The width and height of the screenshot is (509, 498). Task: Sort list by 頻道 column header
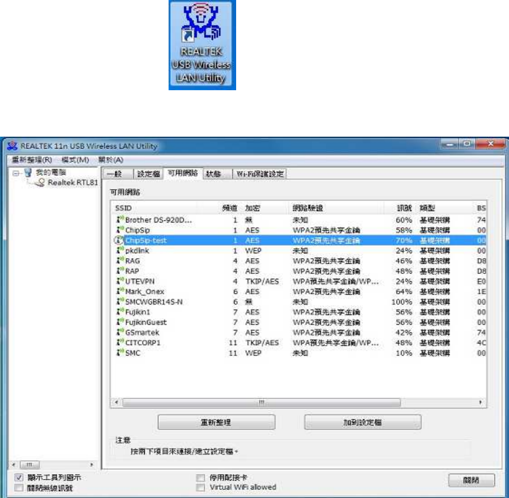pyautogui.click(x=230, y=208)
